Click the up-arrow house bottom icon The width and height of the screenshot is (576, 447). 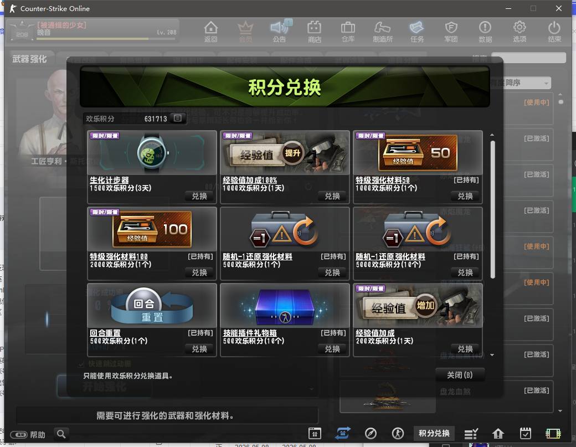coord(498,434)
